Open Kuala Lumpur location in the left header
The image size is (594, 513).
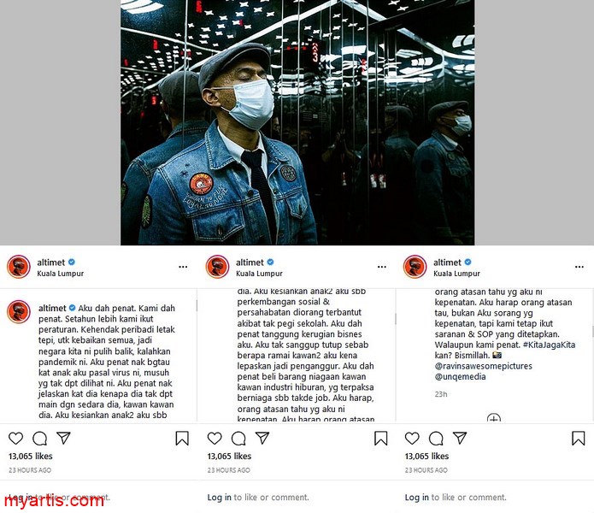60,274
